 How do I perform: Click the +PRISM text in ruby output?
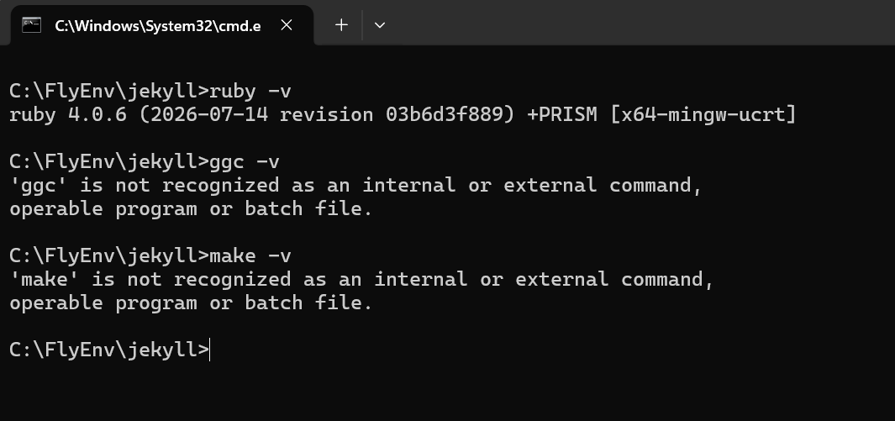[x=562, y=114]
